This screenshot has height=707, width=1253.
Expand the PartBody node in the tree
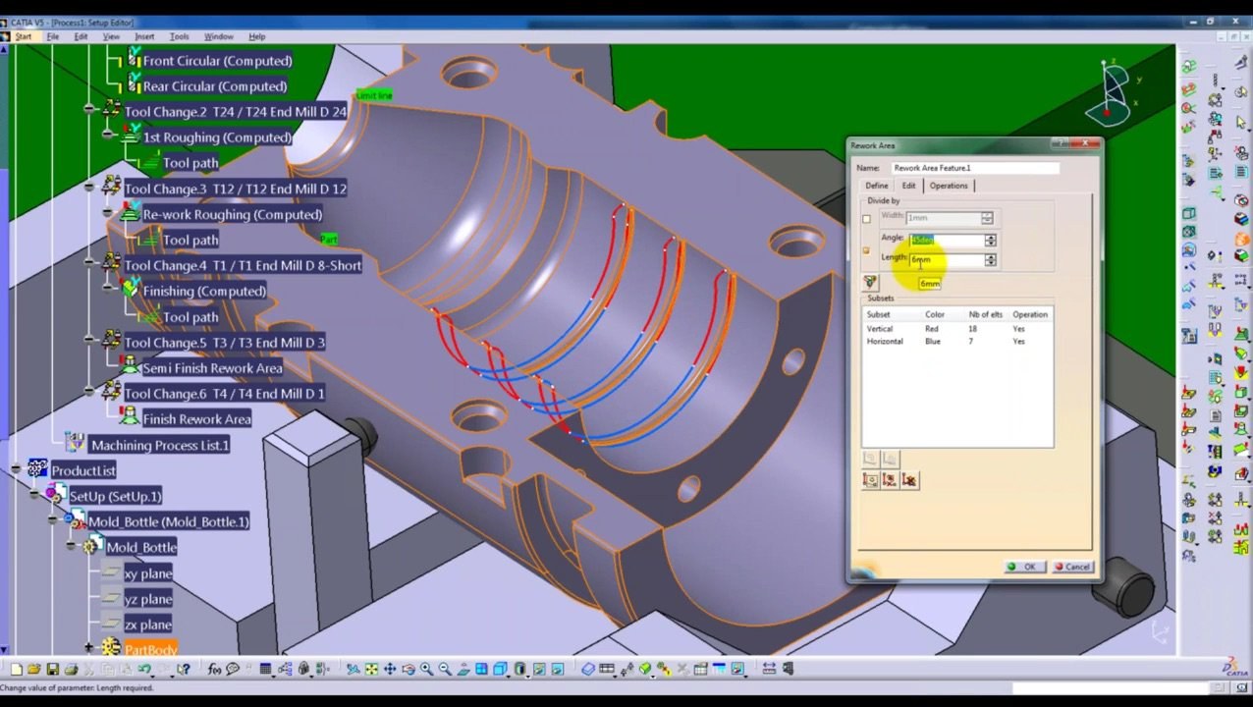(89, 646)
